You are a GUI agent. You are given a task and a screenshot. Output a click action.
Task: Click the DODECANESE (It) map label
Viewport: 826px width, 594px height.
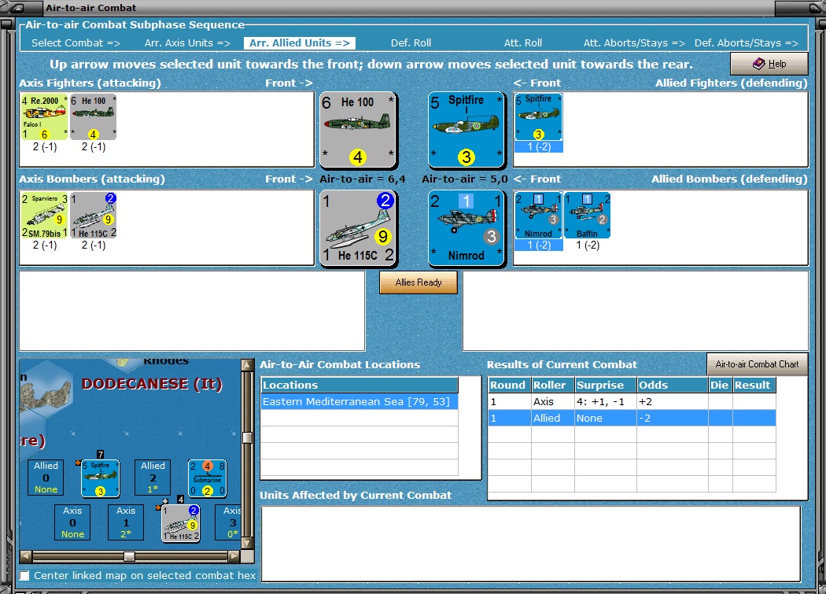coord(152,384)
